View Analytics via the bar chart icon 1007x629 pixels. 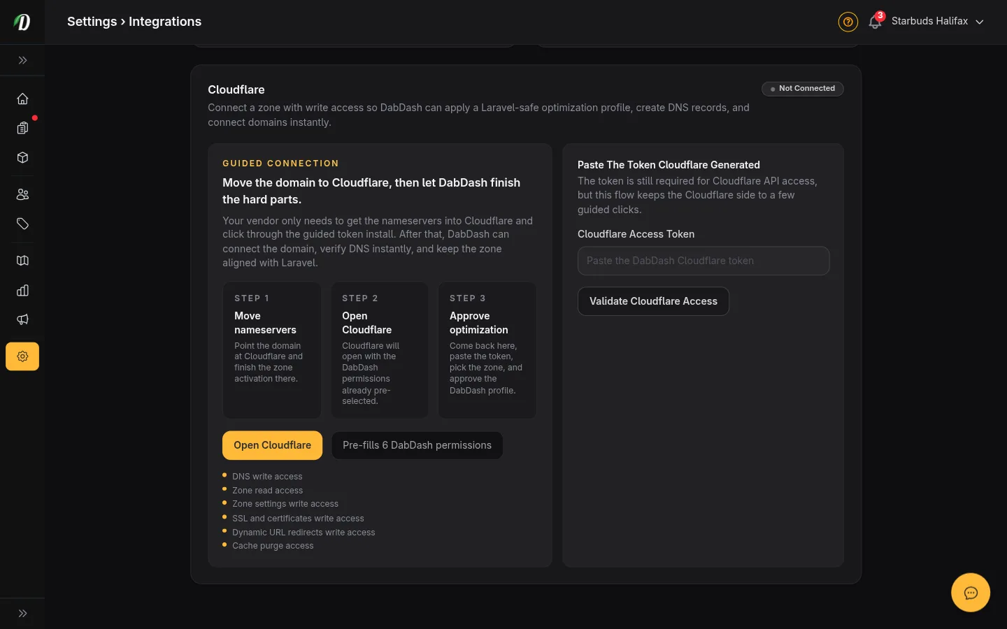pos(22,290)
